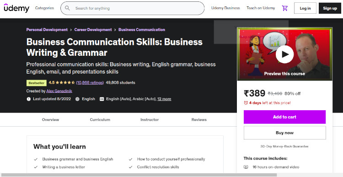Click the Add to cart button
This screenshot has height=177, width=343.
coord(284,117)
